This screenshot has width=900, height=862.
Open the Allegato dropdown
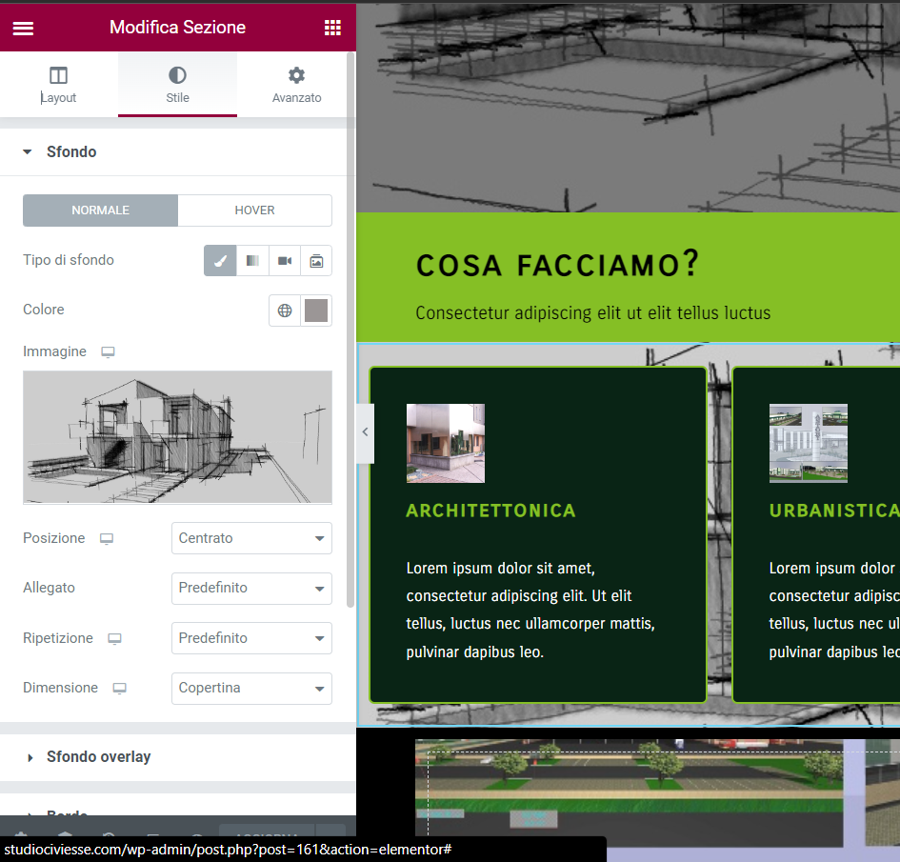click(x=251, y=589)
